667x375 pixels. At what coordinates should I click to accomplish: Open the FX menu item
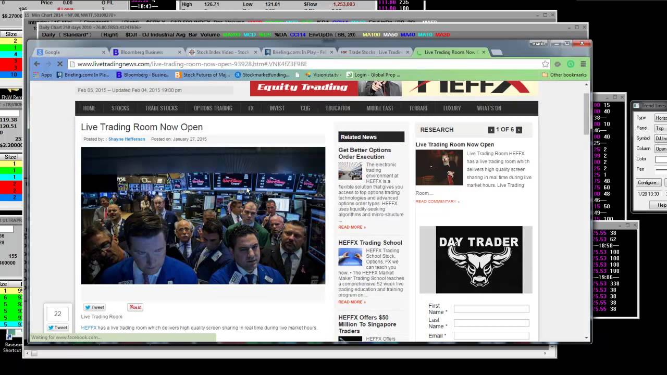point(251,108)
